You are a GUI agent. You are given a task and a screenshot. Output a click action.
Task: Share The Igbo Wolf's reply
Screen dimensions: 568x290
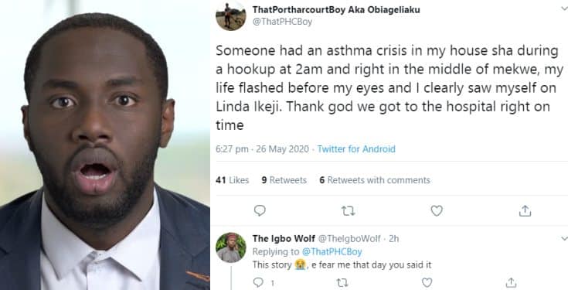[x=511, y=282]
